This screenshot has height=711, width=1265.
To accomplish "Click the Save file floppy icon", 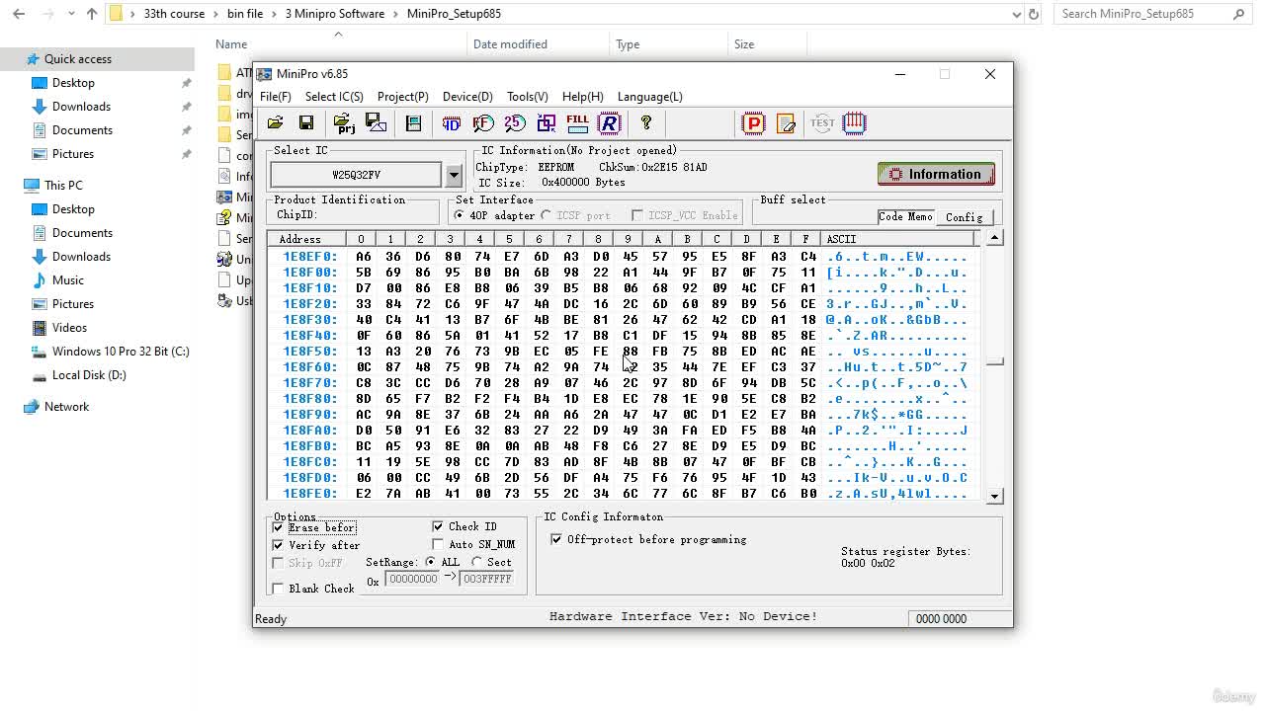I will coord(306,123).
